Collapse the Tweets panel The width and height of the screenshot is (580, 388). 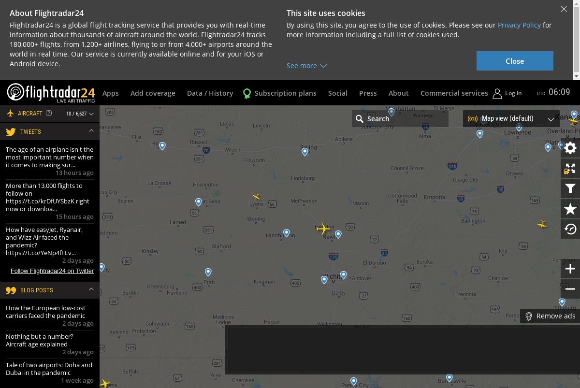91,131
